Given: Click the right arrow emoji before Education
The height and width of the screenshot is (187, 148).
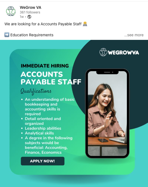Looking at the screenshot, I should pyautogui.click(x=7, y=35).
